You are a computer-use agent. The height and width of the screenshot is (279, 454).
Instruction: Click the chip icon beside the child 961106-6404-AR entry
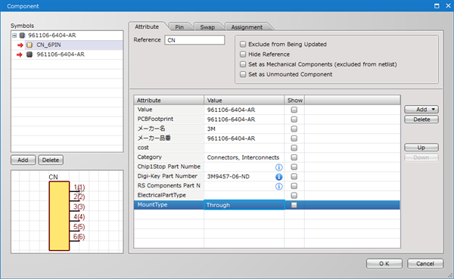30,54
